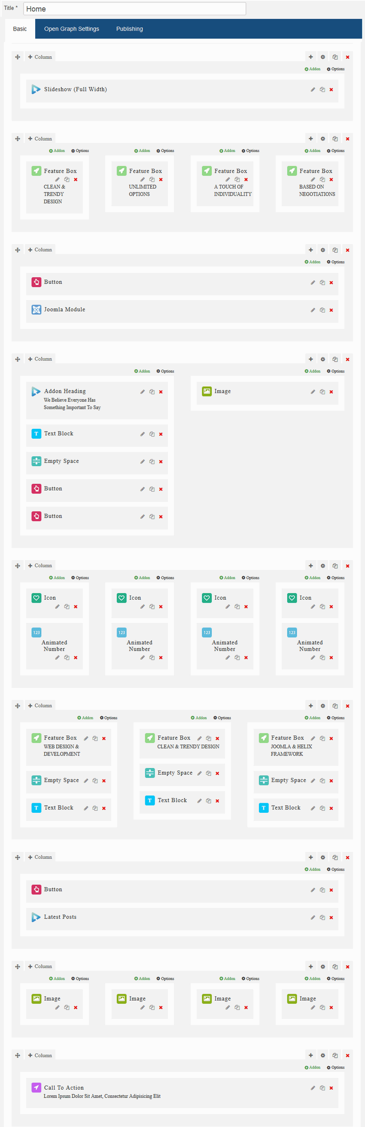This screenshot has width=365, height=1127.
Task: Open Options above the UNLIMITED OPTIONS feature box
Action: [165, 151]
